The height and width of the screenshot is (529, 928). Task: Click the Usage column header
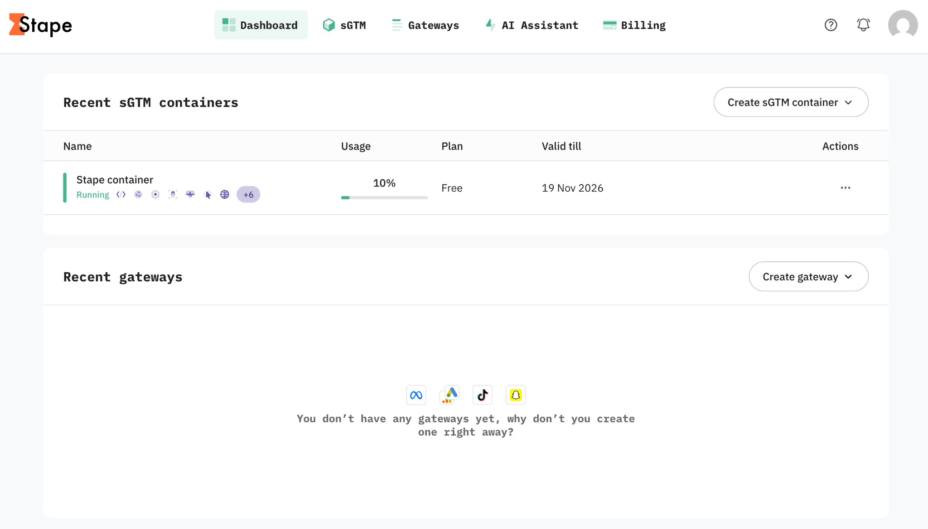click(356, 146)
